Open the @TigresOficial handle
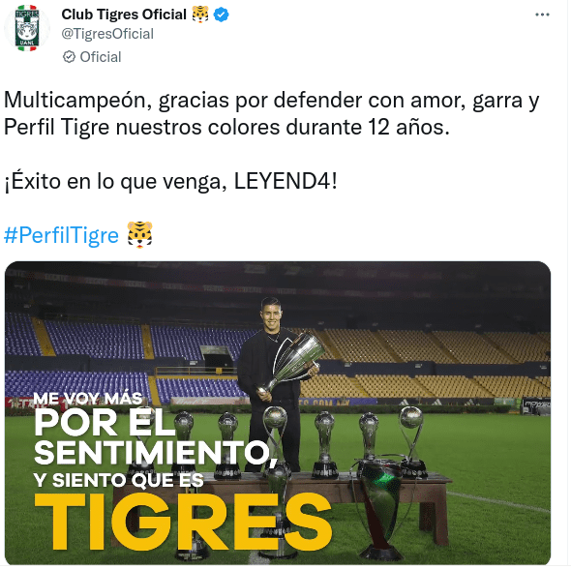 click(x=107, y=34)
